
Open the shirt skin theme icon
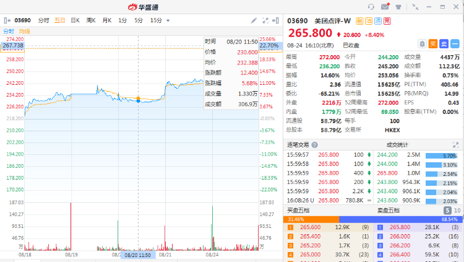pyautogui.click(x=398, y=7)
